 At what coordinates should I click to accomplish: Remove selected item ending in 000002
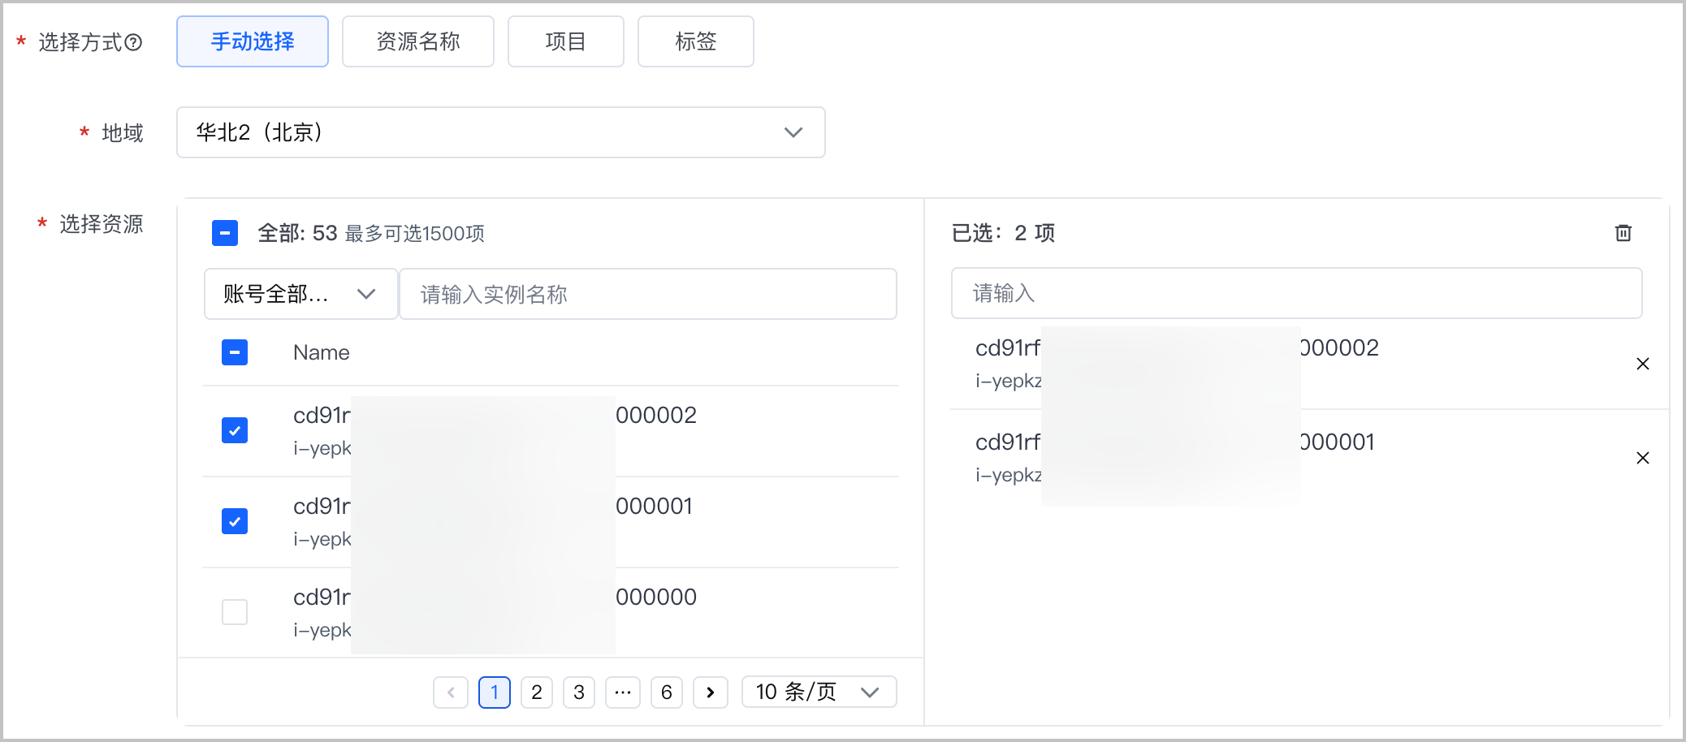coord(1642,364)
